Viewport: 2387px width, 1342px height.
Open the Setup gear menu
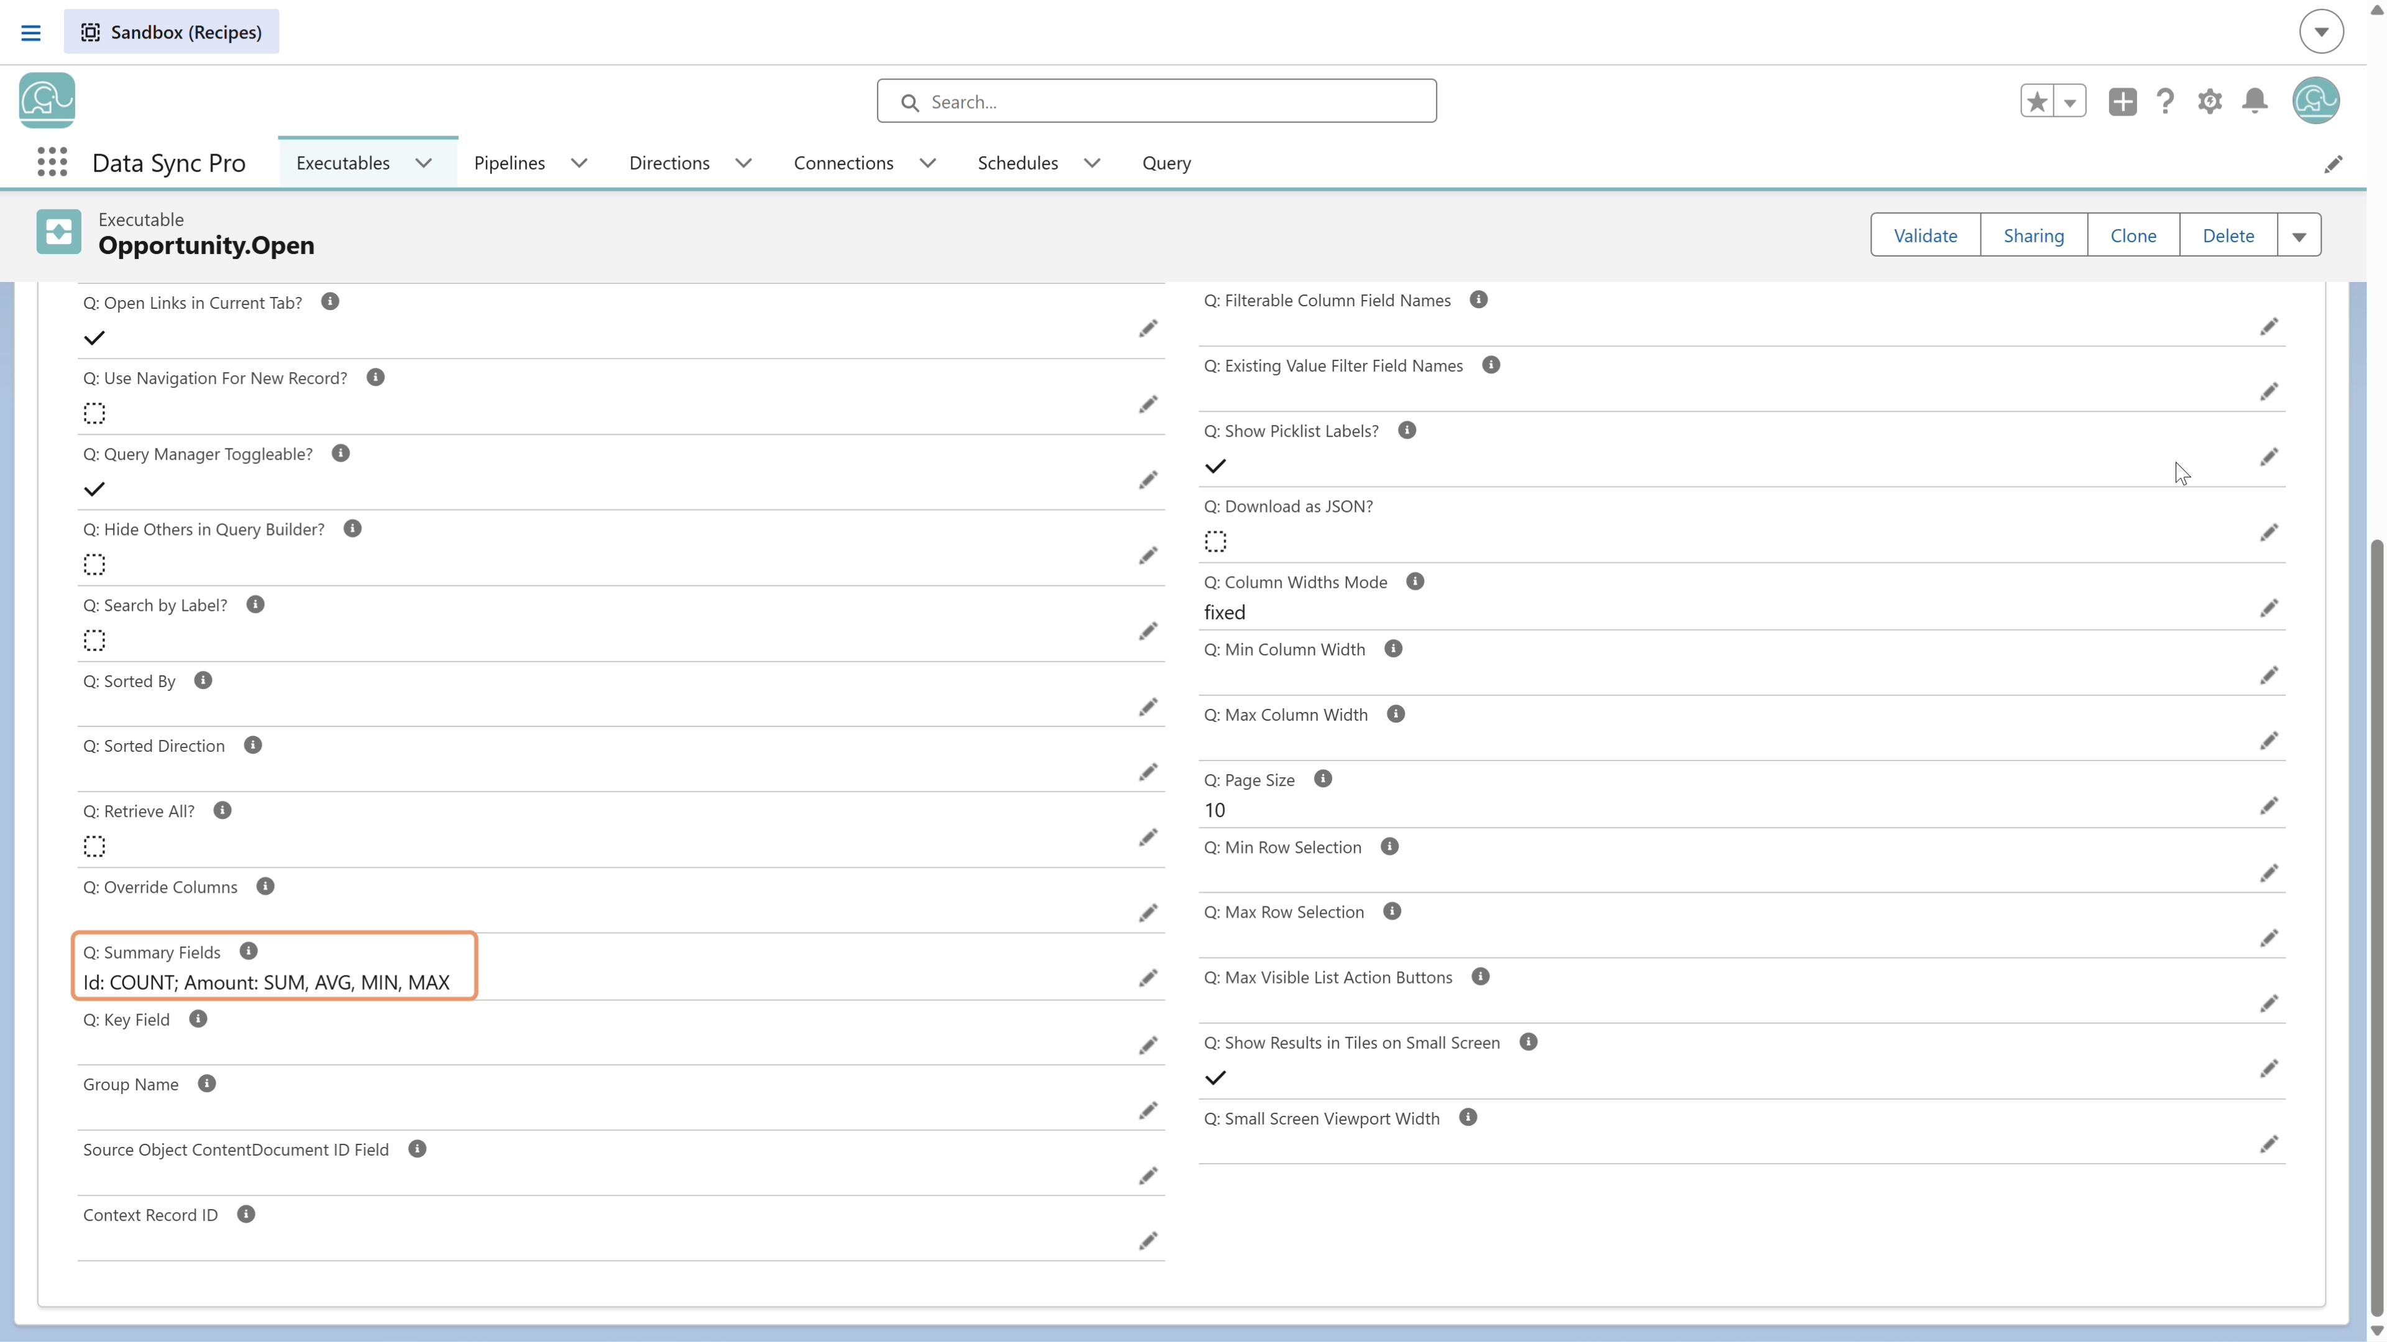tap(2209, 101)
